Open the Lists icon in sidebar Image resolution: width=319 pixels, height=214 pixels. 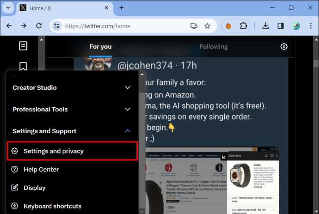pos(23,46)
